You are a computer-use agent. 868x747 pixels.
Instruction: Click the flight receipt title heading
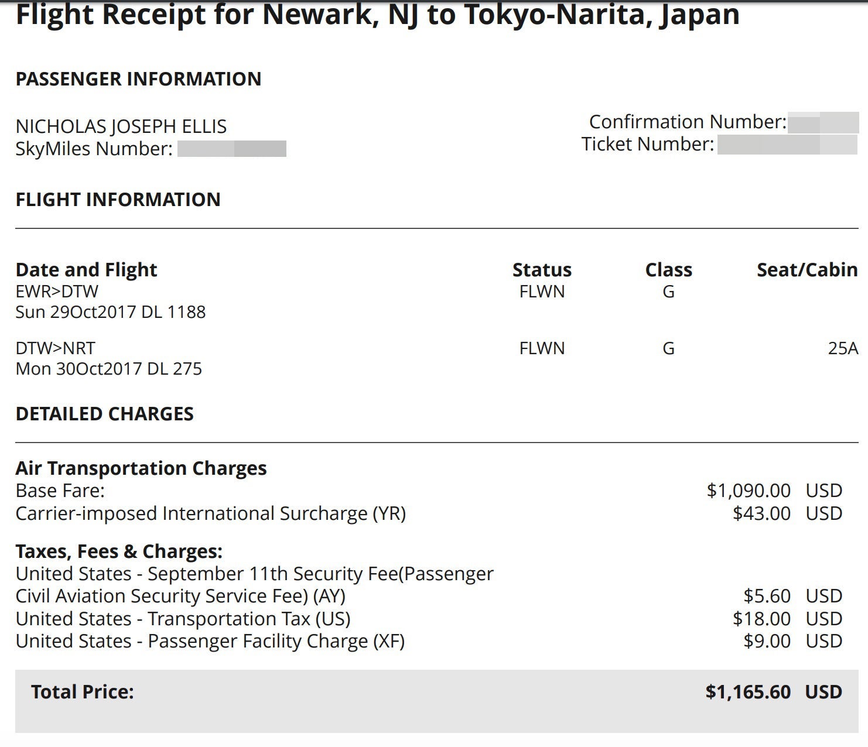tap(377, 15)
